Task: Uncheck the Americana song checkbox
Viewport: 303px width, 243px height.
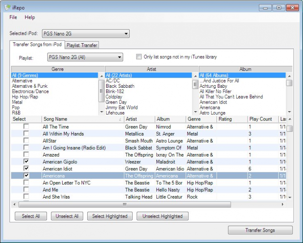Action: [26, 175]
